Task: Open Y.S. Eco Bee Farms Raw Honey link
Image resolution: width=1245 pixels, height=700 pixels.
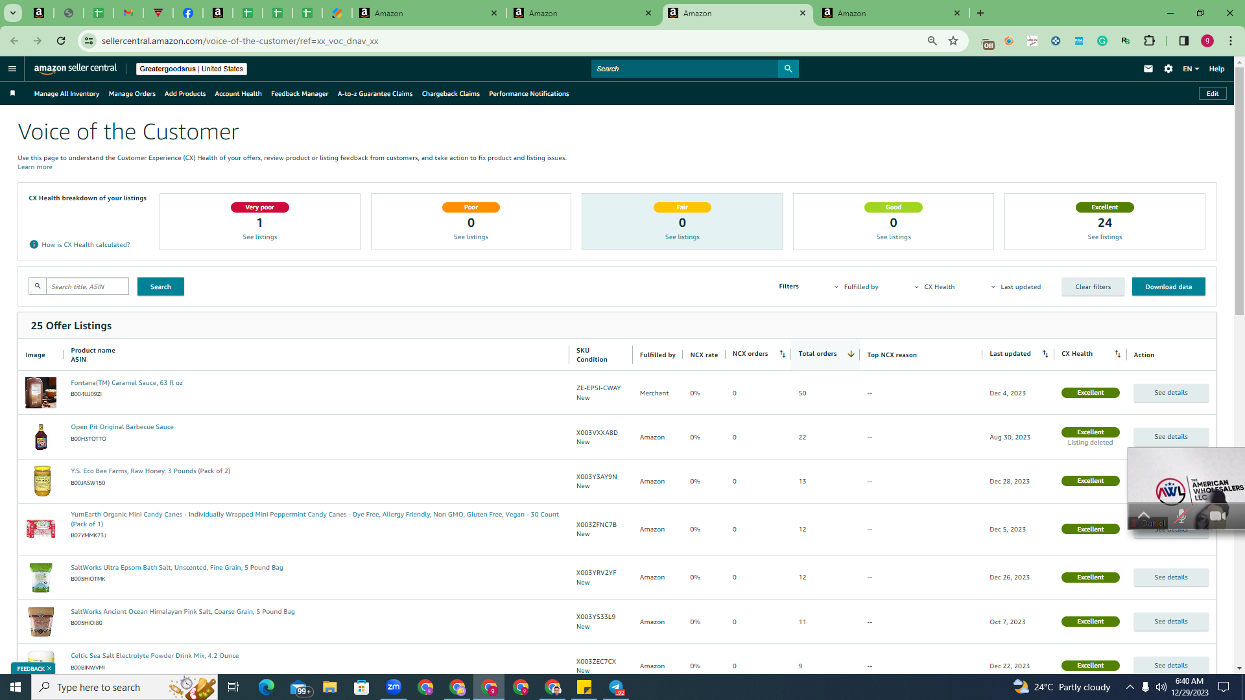Action: click(150, 471)
